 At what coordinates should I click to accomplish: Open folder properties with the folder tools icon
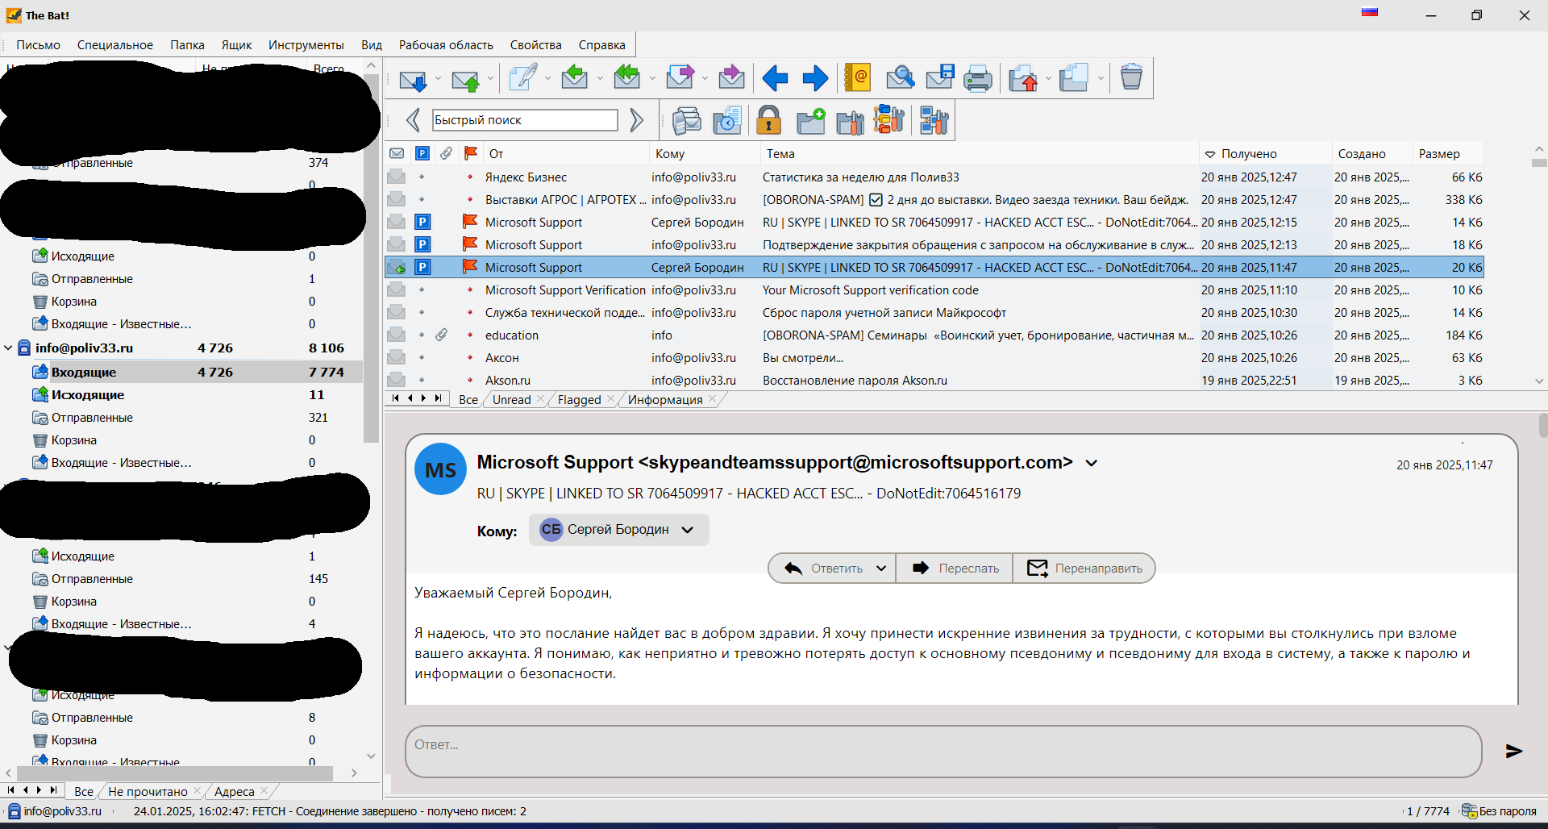click(851, 122)
